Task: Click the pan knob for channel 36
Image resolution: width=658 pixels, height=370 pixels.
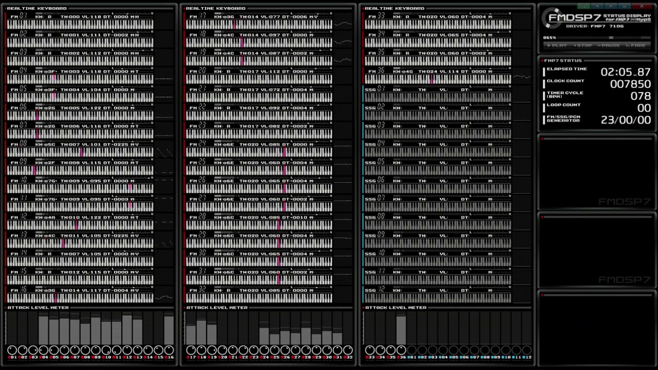Action: pos(401,350)
